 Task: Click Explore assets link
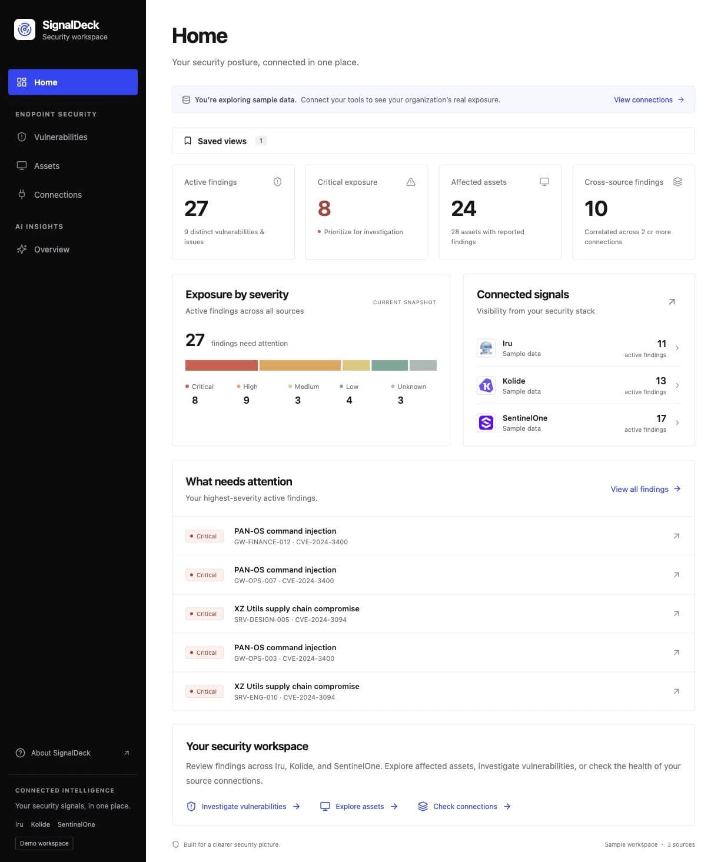359,807
